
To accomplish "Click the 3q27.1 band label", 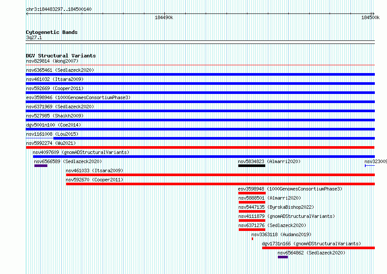I will 34,37.
